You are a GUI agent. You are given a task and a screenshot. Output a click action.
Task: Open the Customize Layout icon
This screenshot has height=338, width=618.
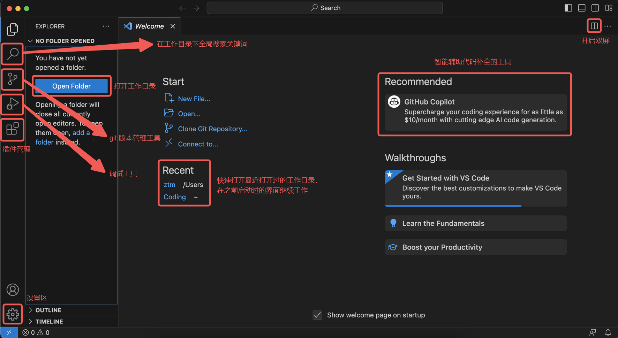pyautogui.click(x=609, y=8)
